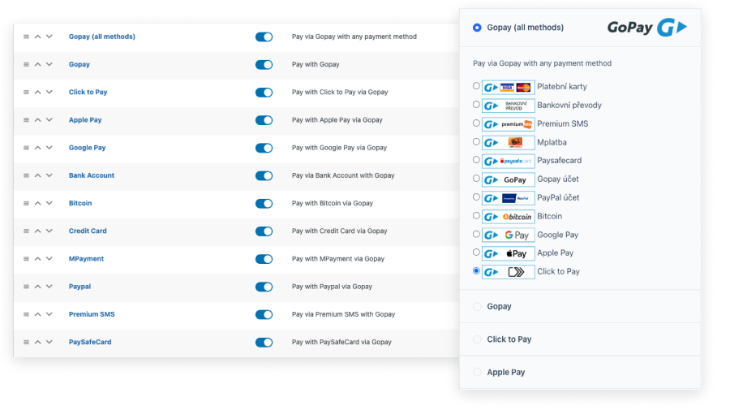Open the MPayment settings link
This screenshot has width=730, height=406.
(86, 259)
